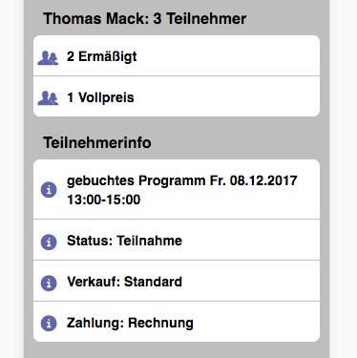Open the Zahlung: Rechnung entry
This screenshot has height=358, width=357.
pyautogui.click(x=177, y=322)
